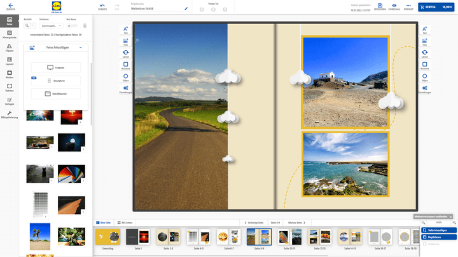Collapse the Fotos hinzufügen section
The image size is (458, 257).
coord(81,48)
